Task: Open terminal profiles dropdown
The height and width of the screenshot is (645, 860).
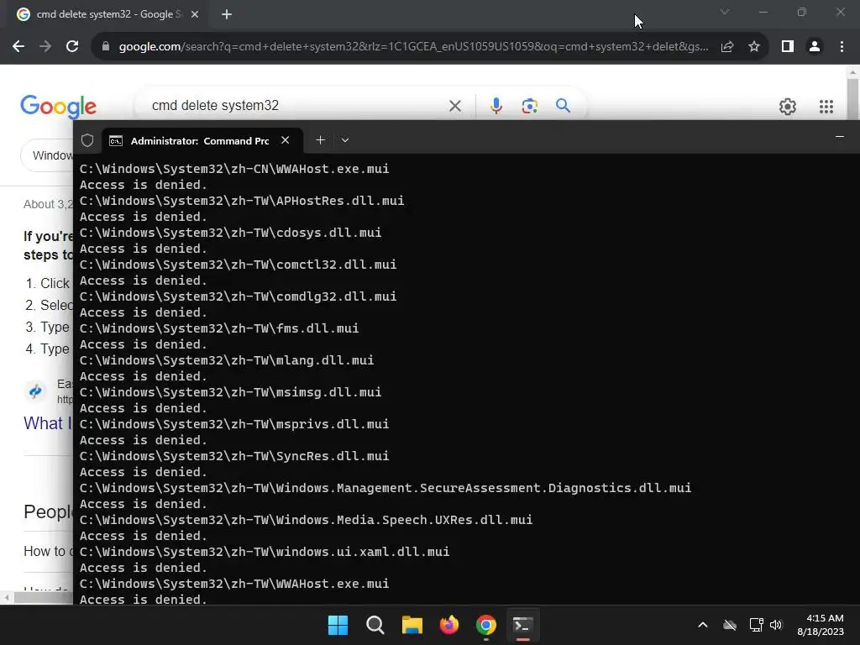Action: [x=345, y=140]
